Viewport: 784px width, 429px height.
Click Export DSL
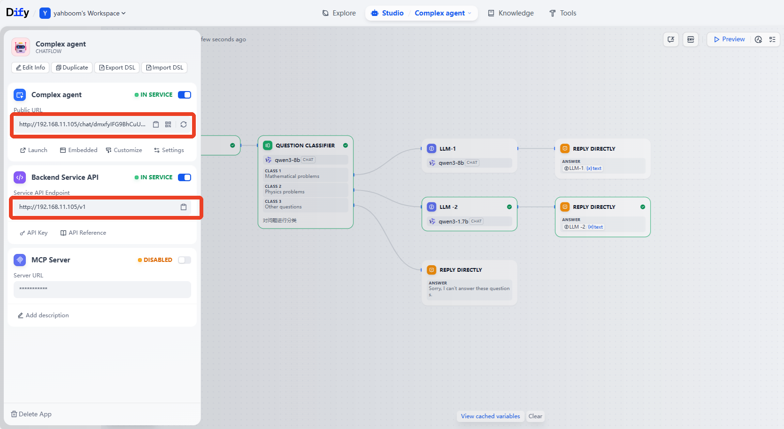(117, 68)
